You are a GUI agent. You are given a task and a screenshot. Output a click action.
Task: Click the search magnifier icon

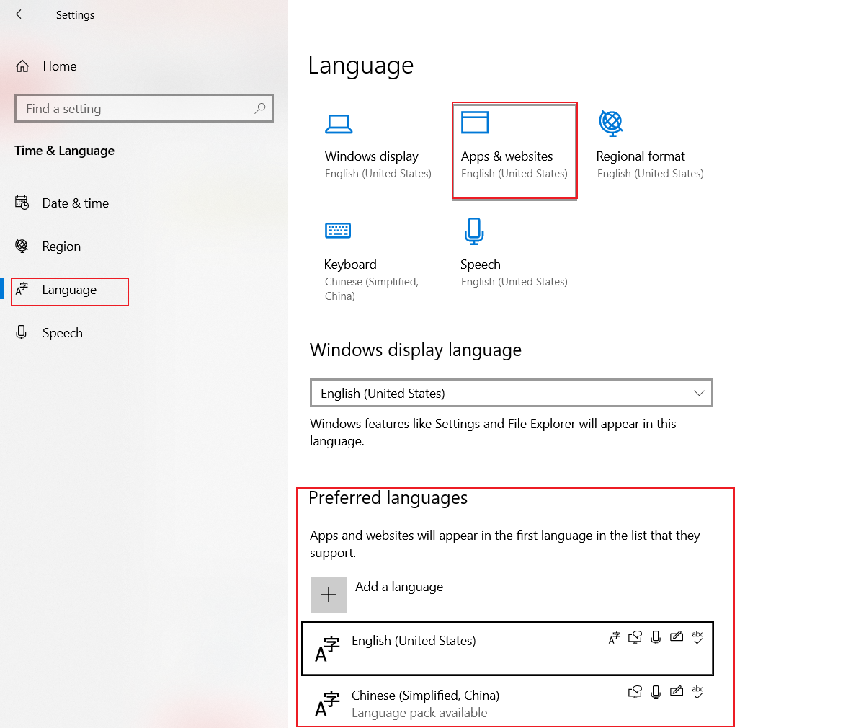(x=260, y=108)
